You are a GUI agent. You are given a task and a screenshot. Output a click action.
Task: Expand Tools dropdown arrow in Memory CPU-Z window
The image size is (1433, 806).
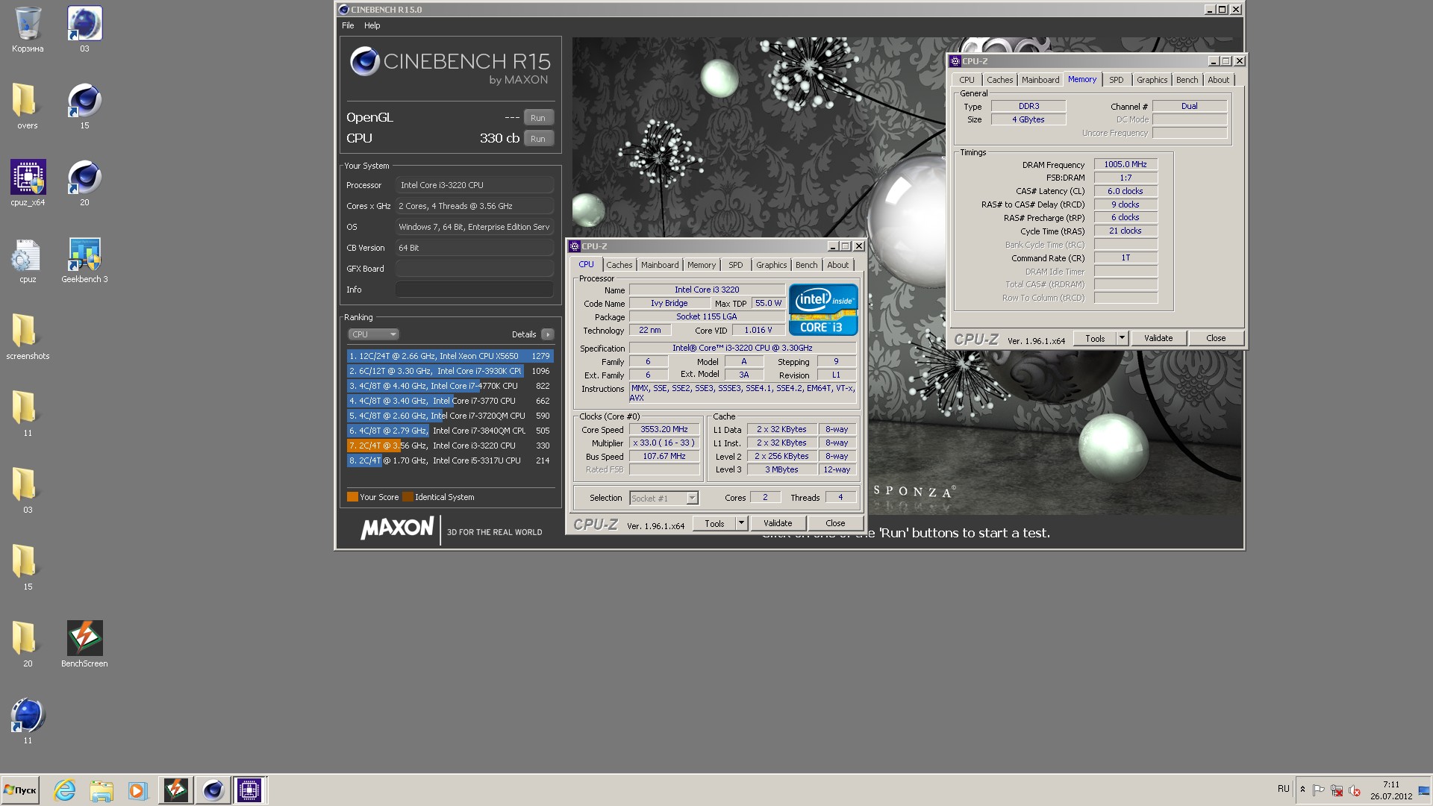(x=1122, y=338)
